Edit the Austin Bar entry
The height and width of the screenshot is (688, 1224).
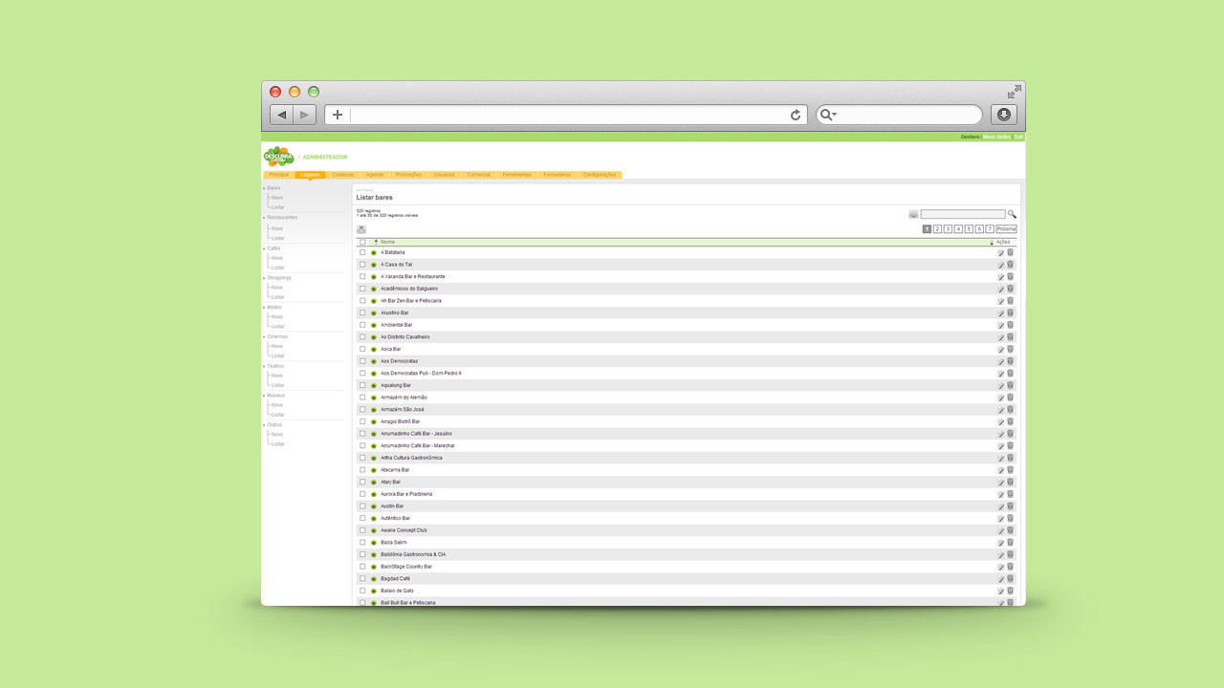click(x=1001, y=506)
